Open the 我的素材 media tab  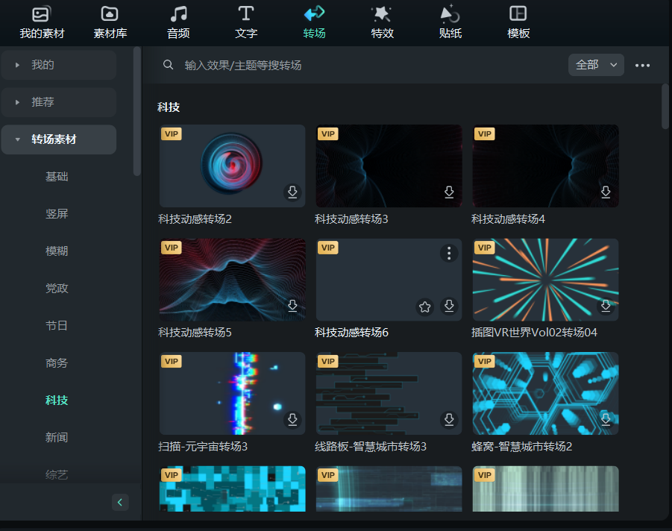coord(42,22)
